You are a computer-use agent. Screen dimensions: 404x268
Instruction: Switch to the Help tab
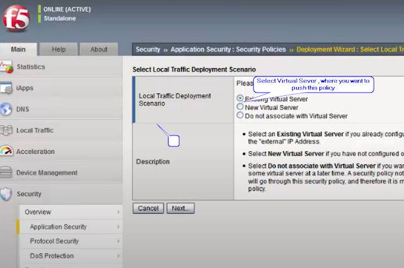coord(59,49)
